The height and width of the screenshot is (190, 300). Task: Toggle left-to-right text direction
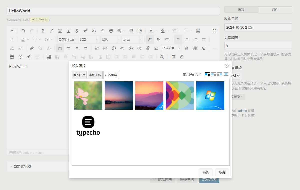pos(150,40)
